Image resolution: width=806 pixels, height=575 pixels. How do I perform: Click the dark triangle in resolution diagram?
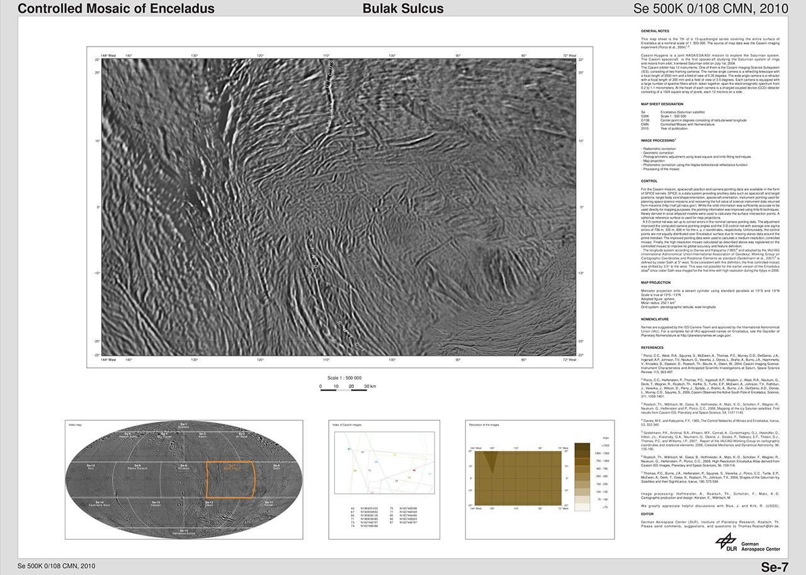[492, 461]
